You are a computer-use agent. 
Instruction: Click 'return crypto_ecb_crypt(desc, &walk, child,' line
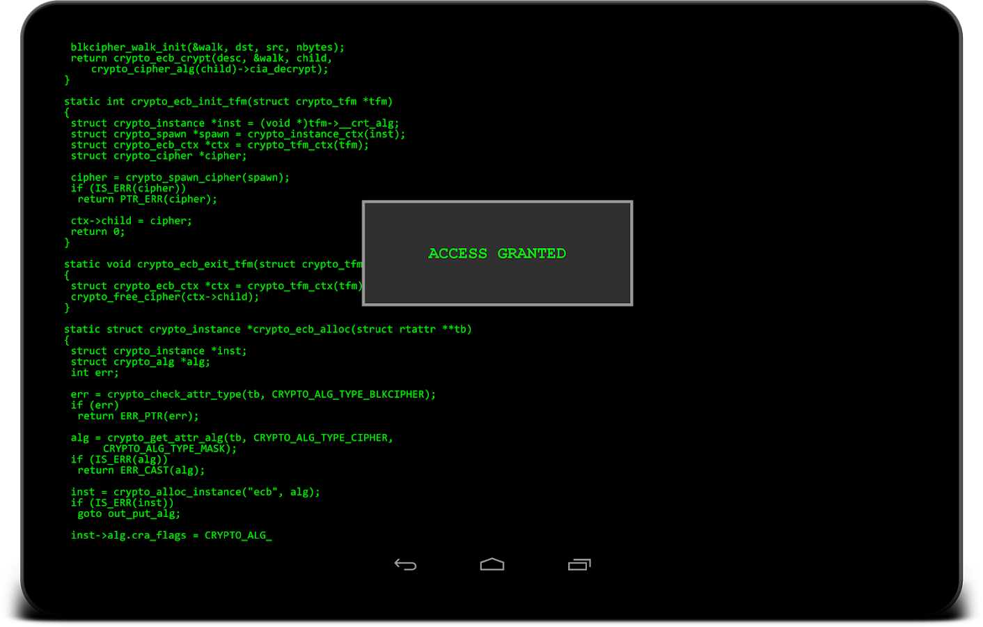[x=201, y=59]
